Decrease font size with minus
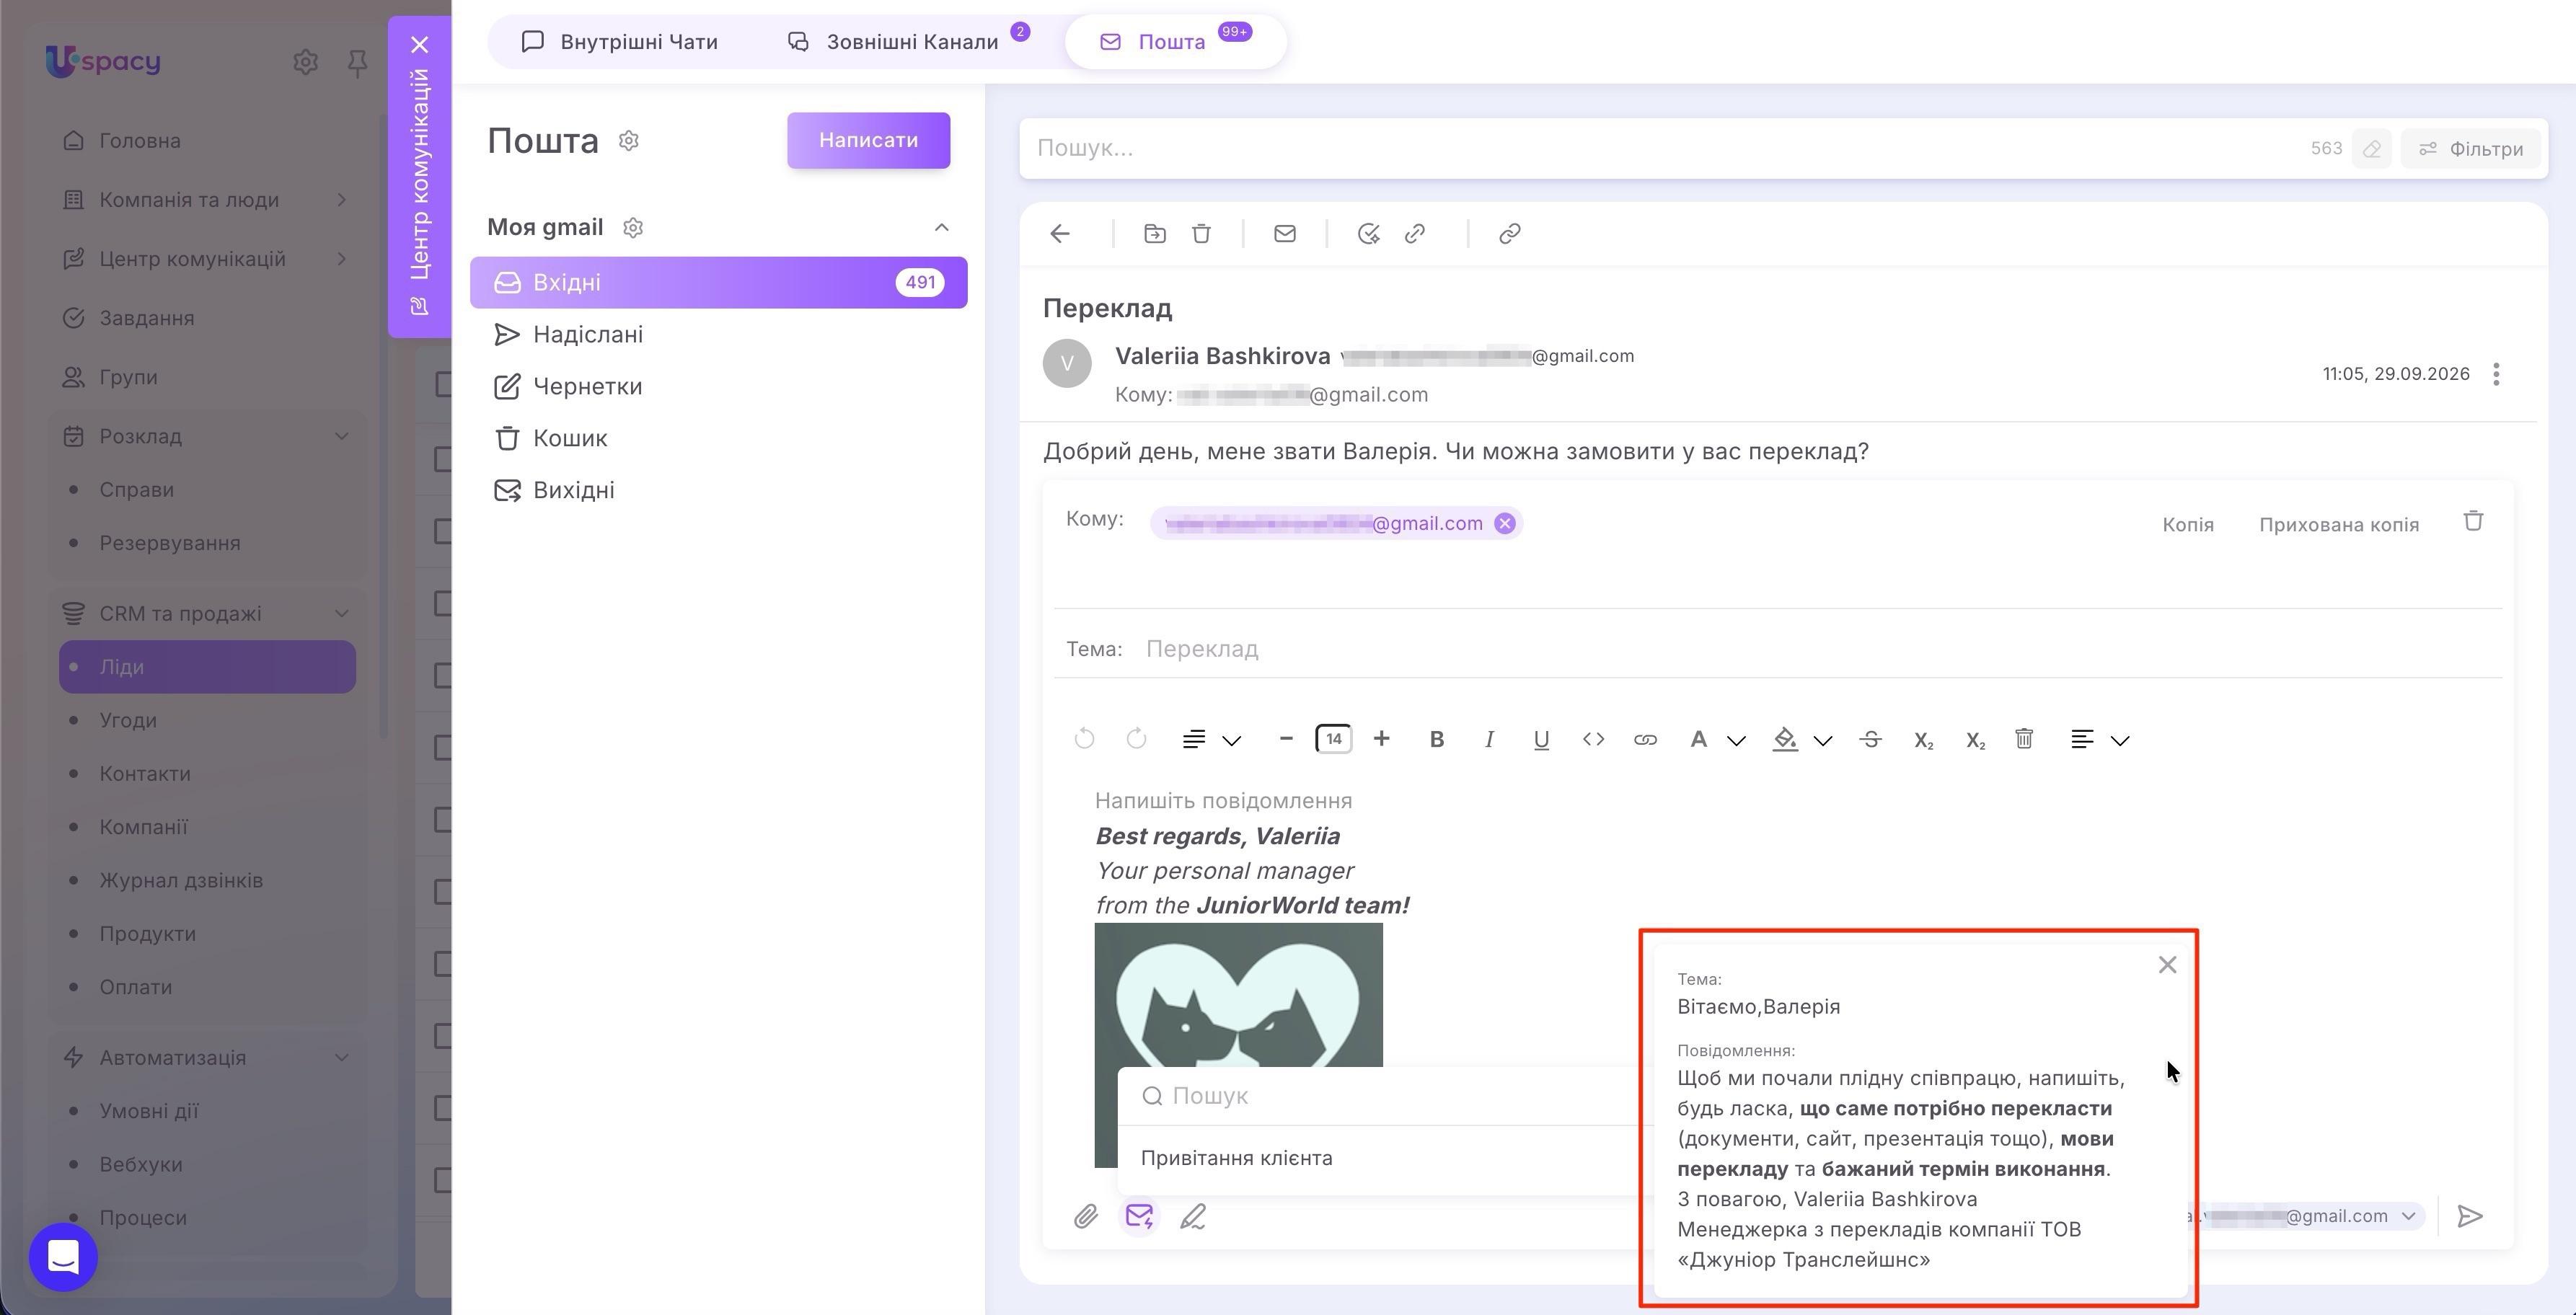This screenshot has height=1315, width=2576. [1286, 739]
